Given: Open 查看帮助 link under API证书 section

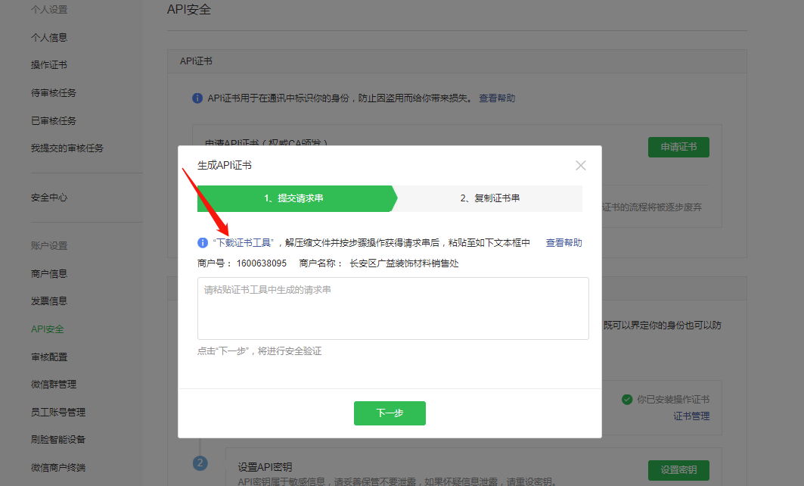Looking at the screenshot, I should click(497, 98).
